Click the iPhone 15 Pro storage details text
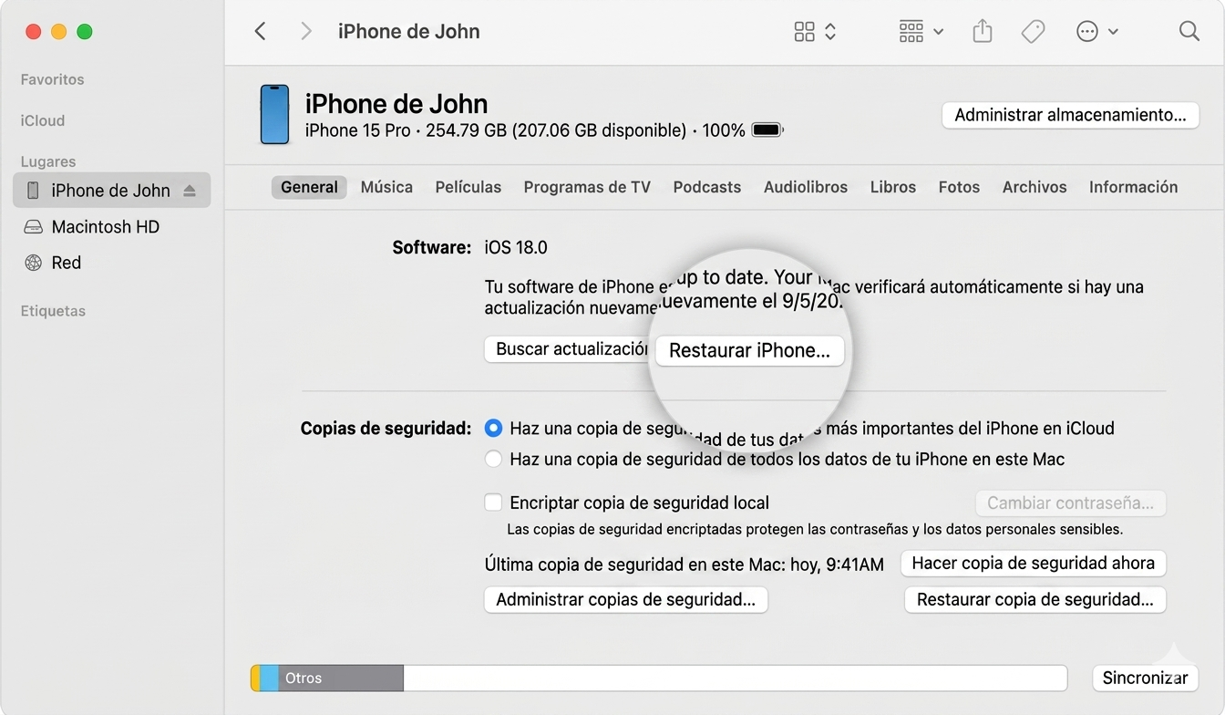 point(525,130)
